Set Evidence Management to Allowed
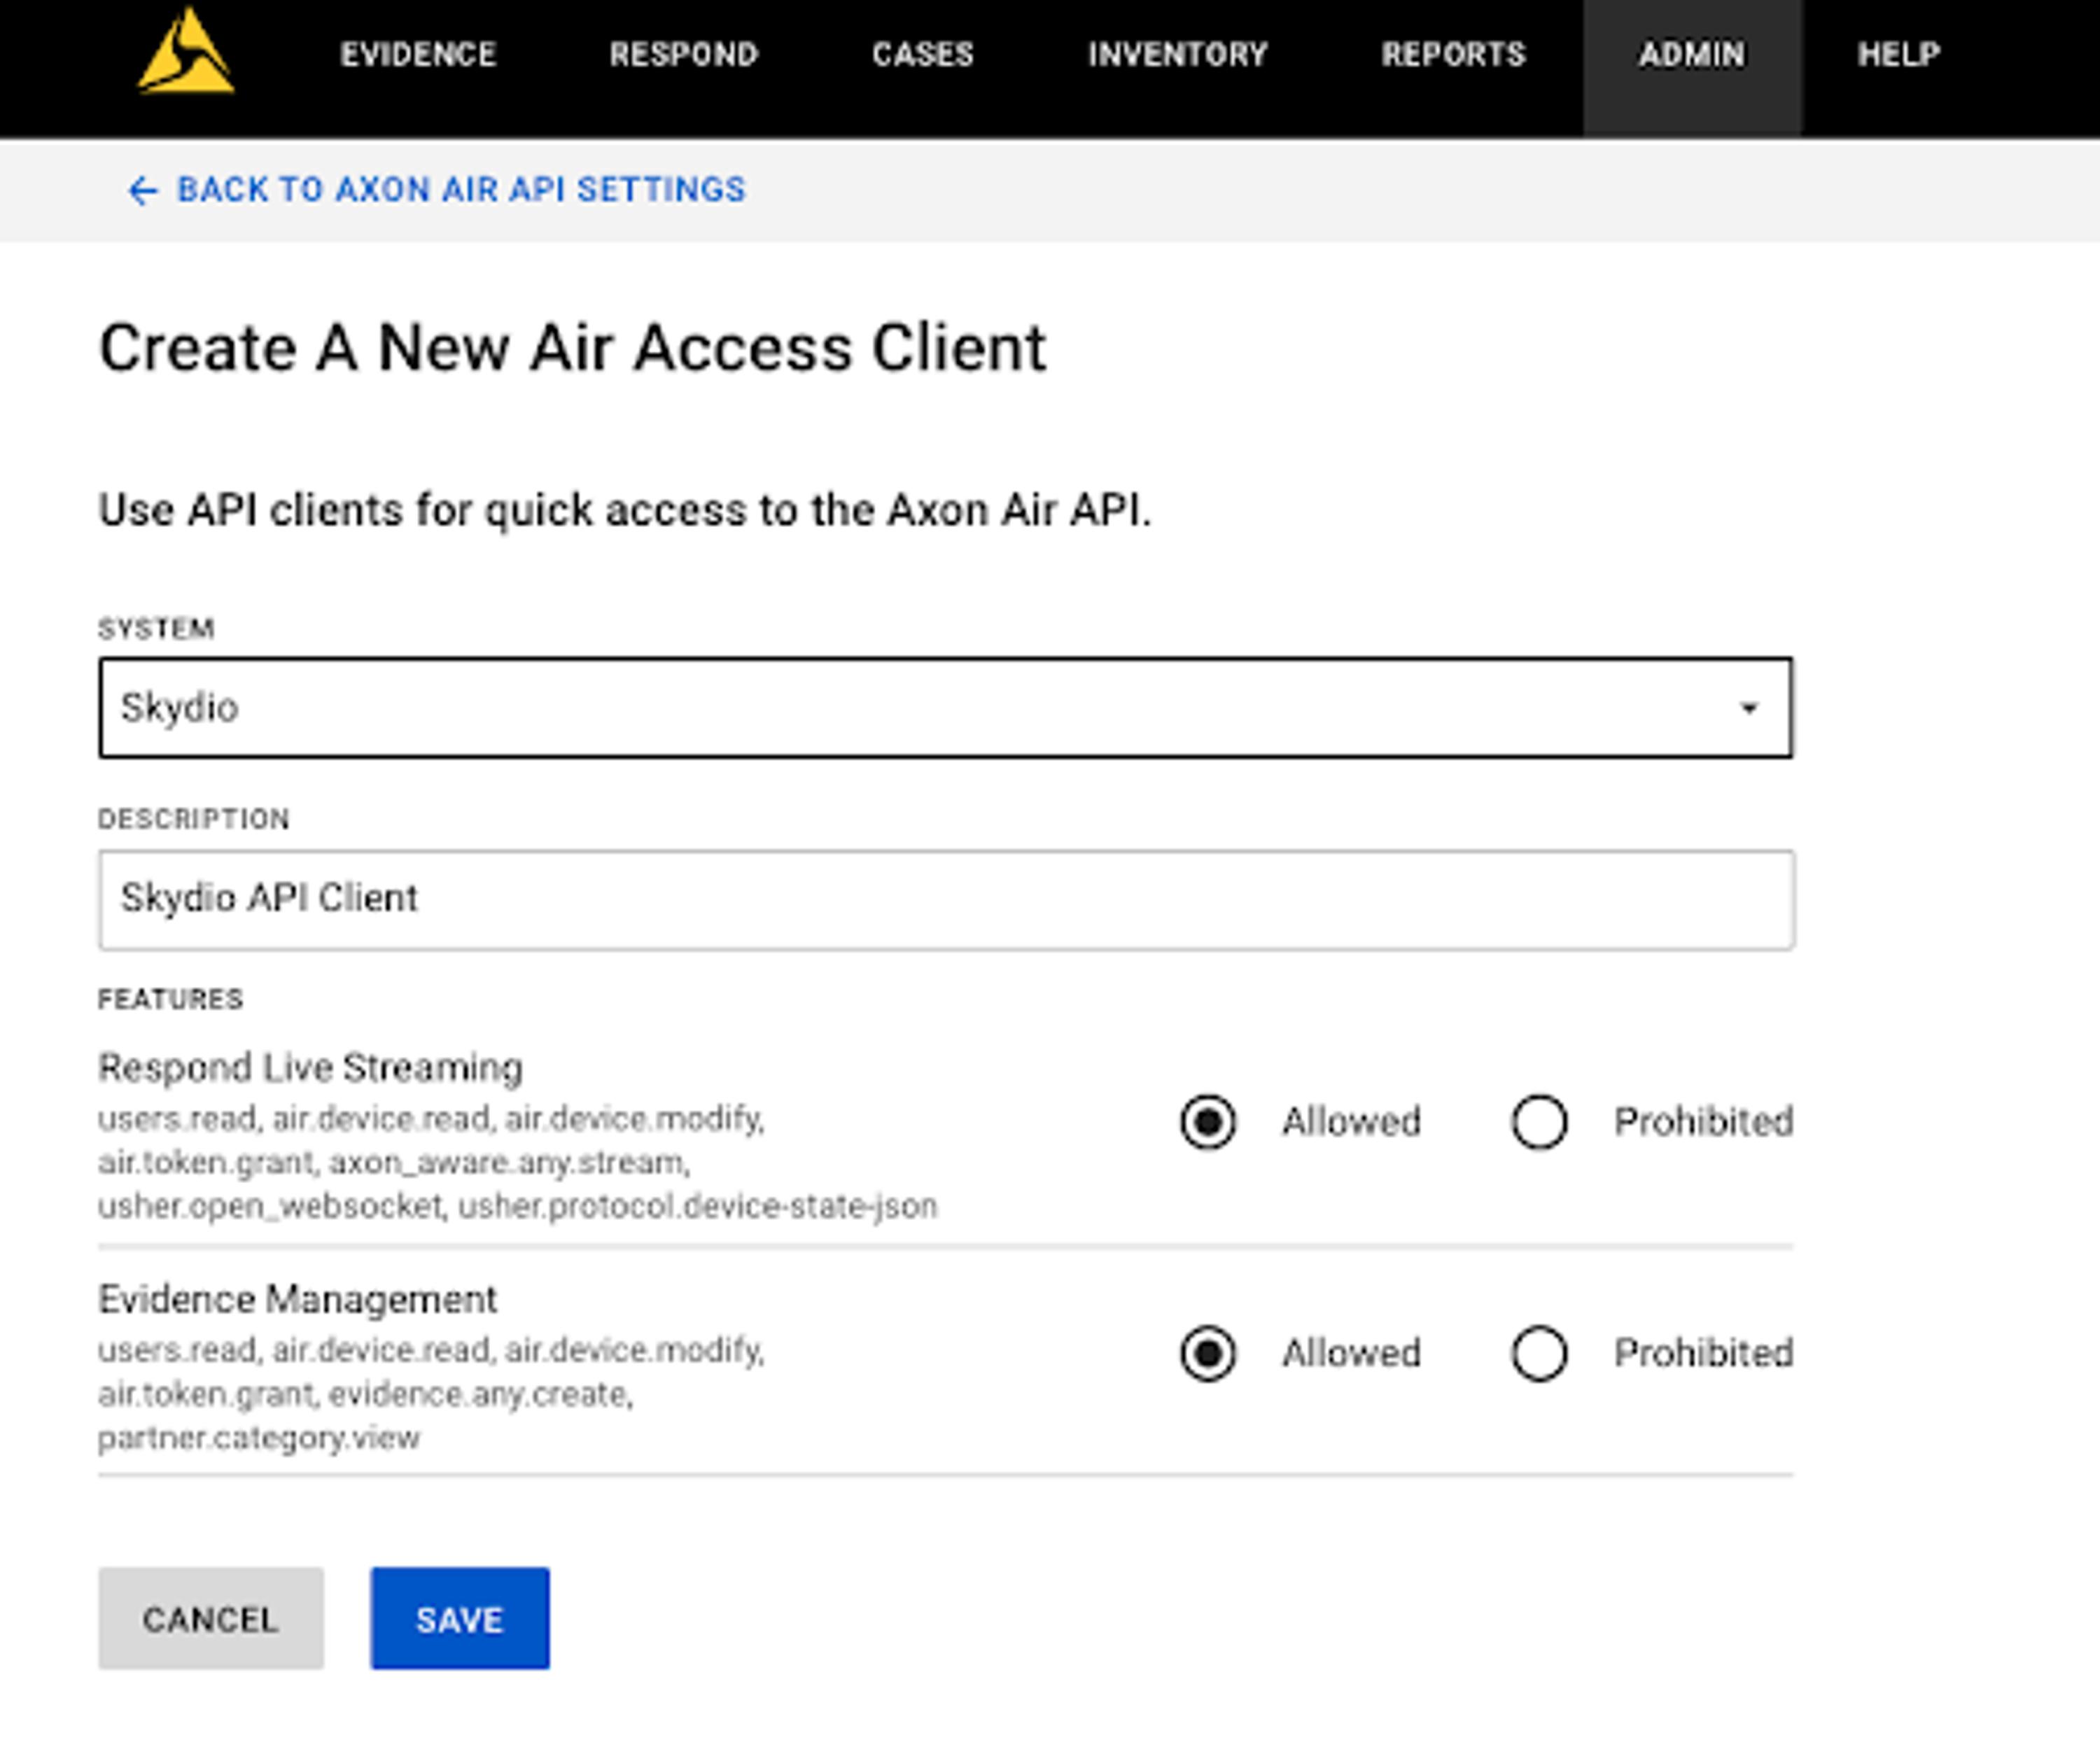 (x=1208, y=1353)
